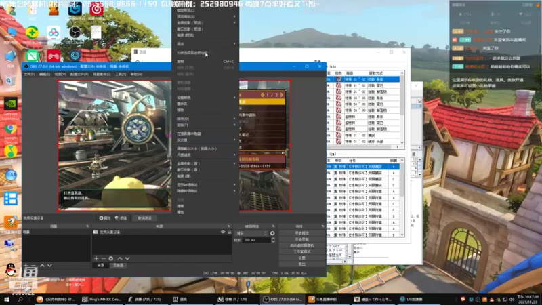Expand the 反交错 submenu
The height and width of the screenshot is (305, 542).
[x=205, y=140]
